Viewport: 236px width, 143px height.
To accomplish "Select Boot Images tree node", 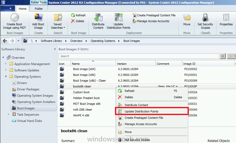I will 33,108.
